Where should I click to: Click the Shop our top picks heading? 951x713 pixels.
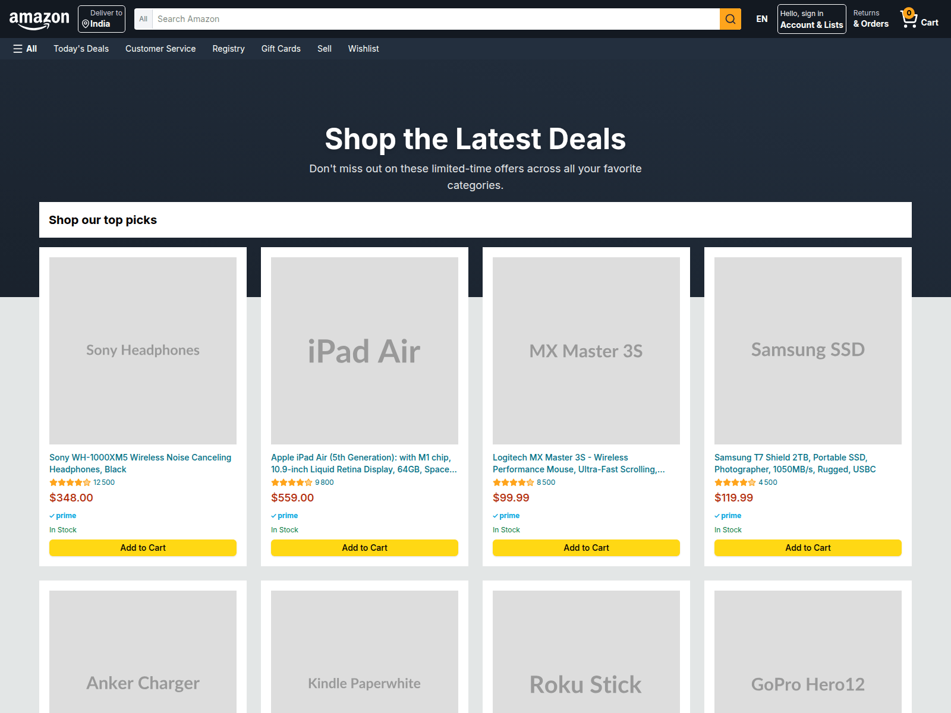(x=103, y=220)
